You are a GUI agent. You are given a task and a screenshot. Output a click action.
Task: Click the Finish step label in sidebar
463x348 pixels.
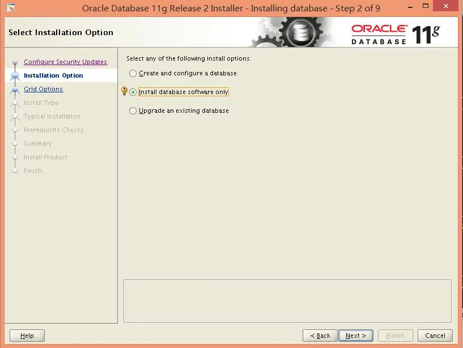(33, 171)
